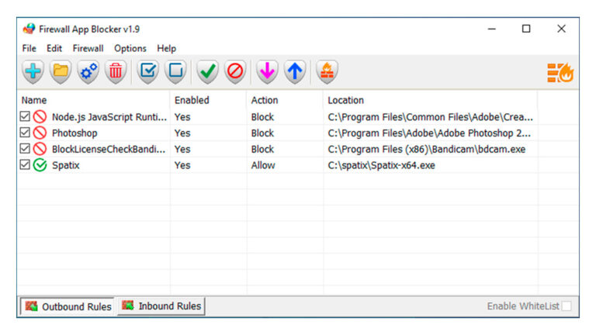Click the orange firewall logo at toolbar right
The height and width of the screenshot is (335, 596).
(x=560, y=72)
